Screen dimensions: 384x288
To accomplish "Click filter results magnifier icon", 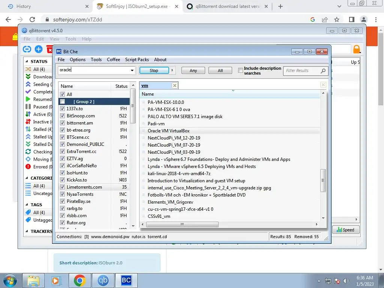I will click(323, 70).
